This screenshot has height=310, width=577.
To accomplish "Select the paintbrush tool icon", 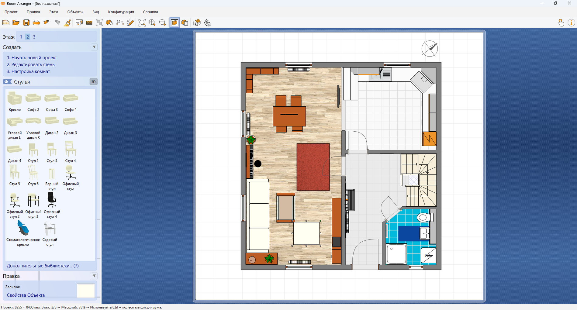I will click(68, 22).
